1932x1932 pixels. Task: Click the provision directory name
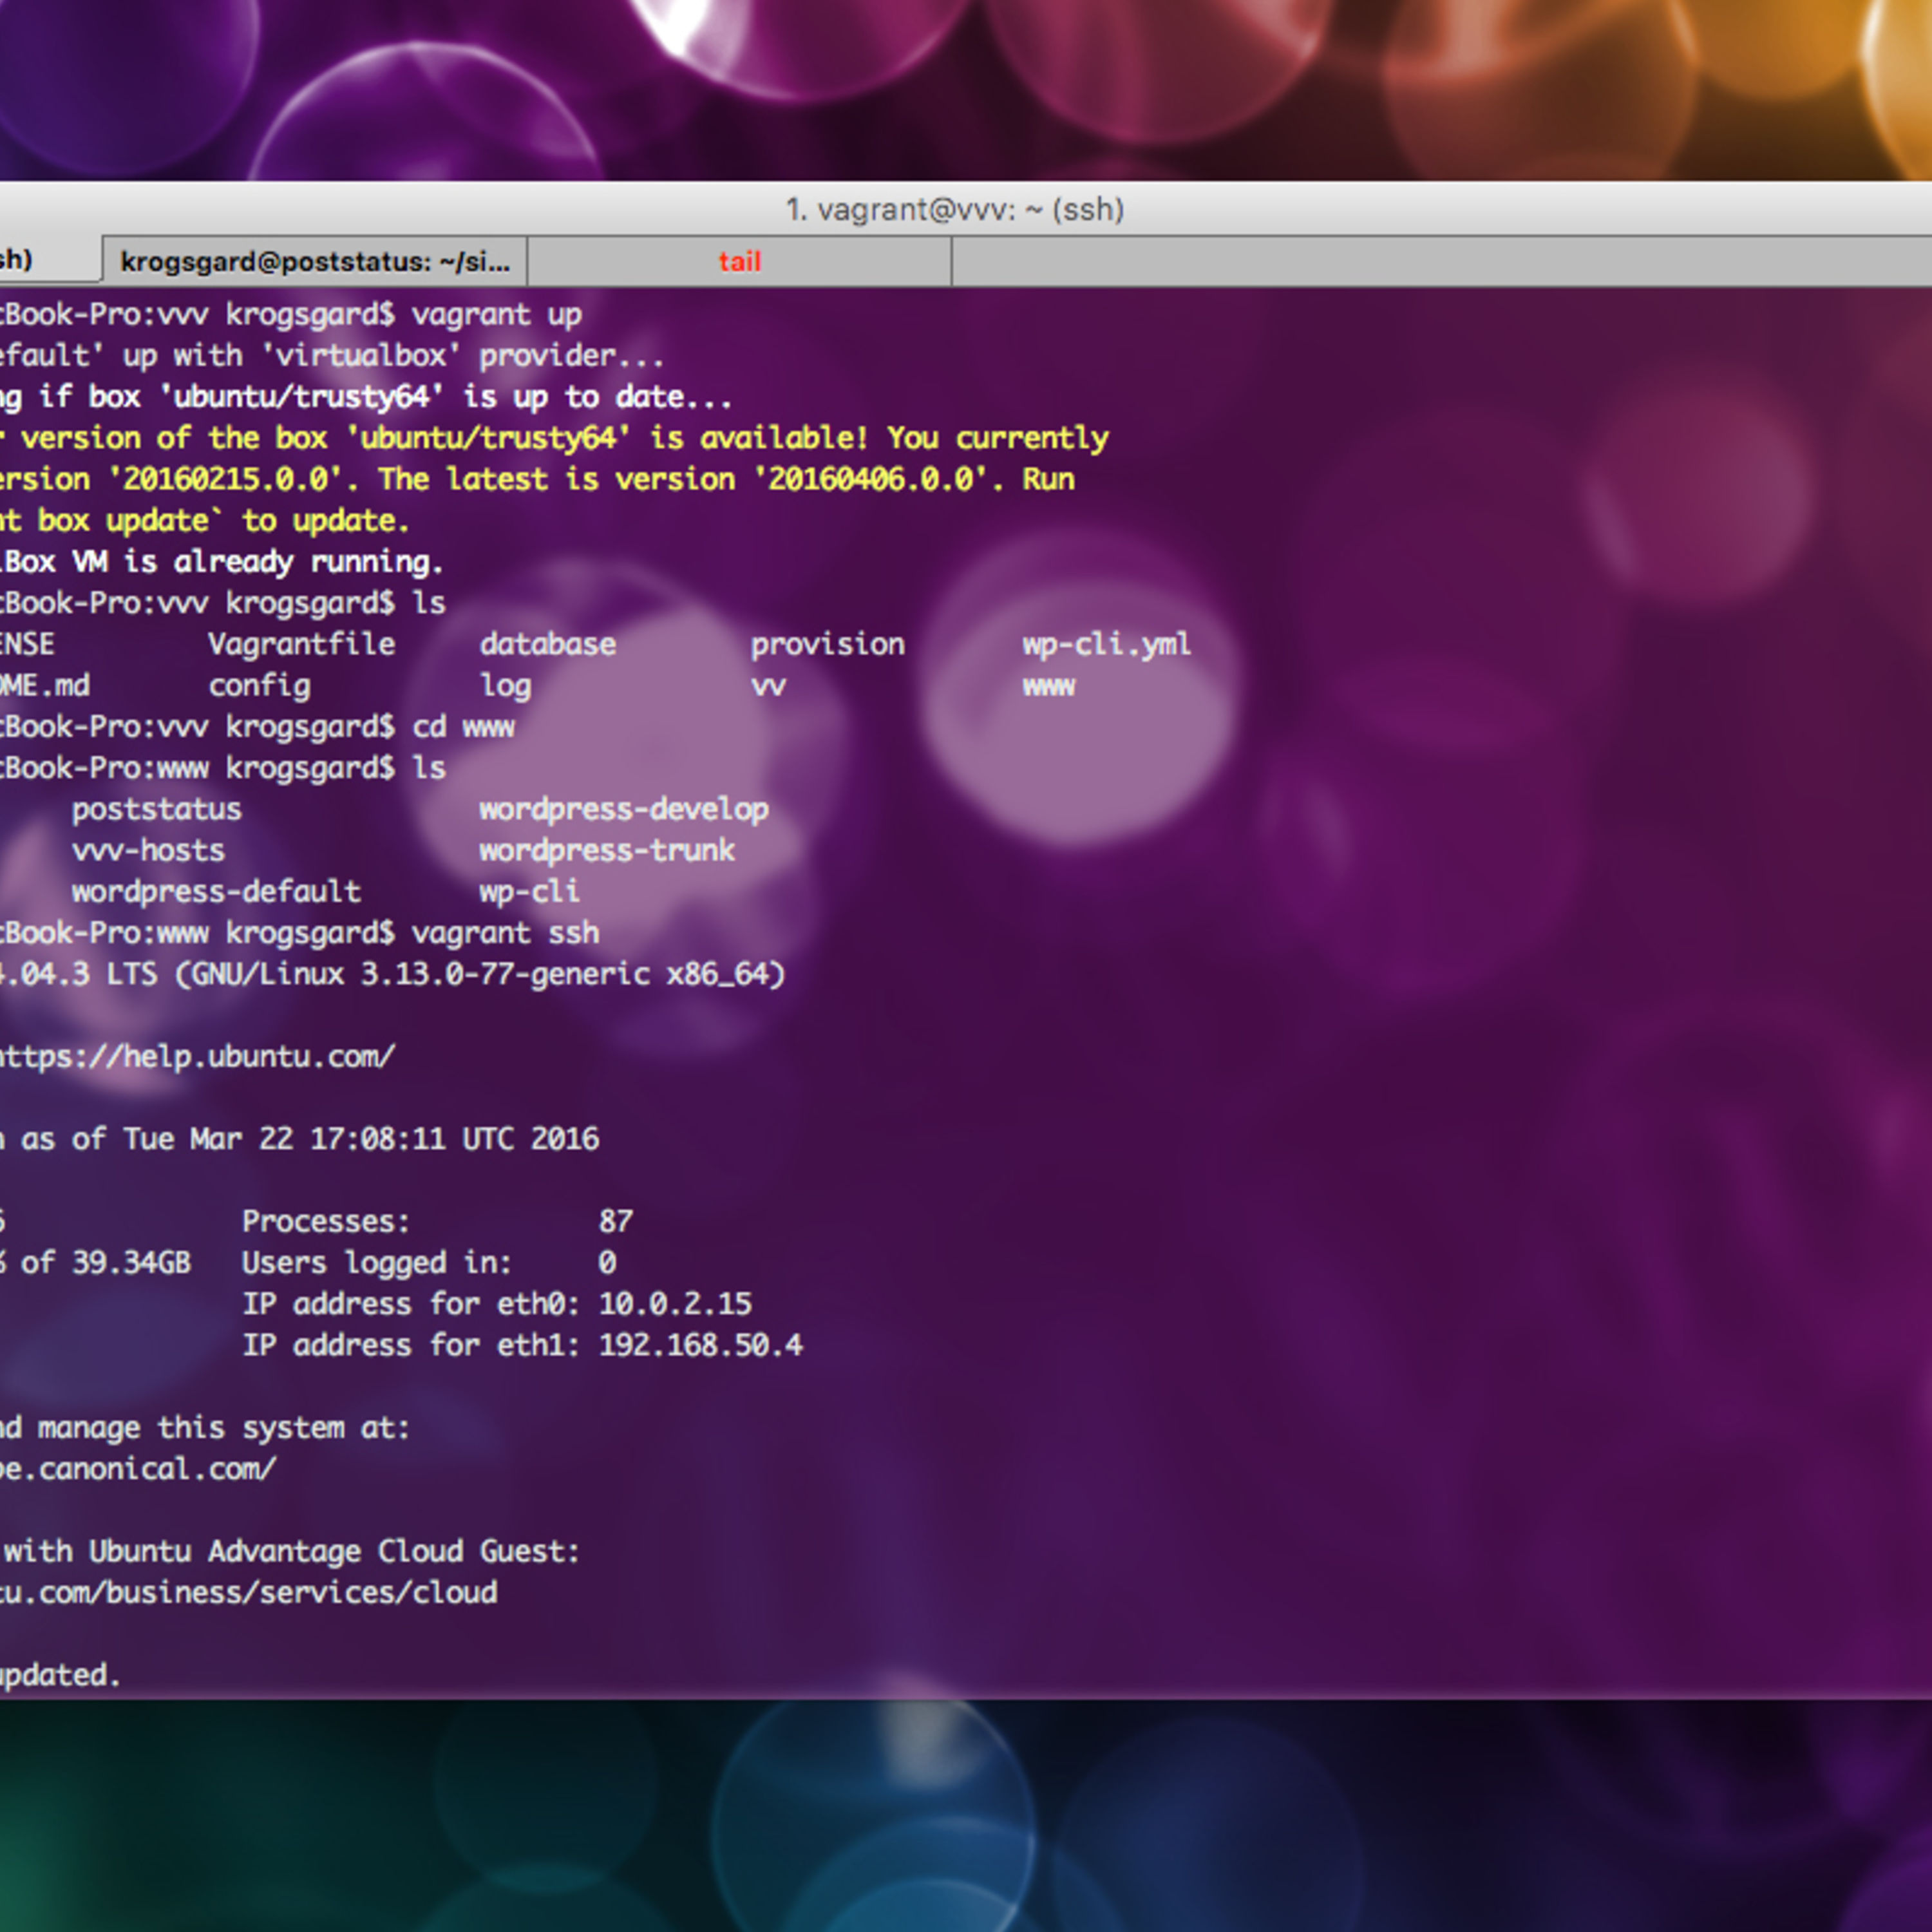[x=827, y=644]
